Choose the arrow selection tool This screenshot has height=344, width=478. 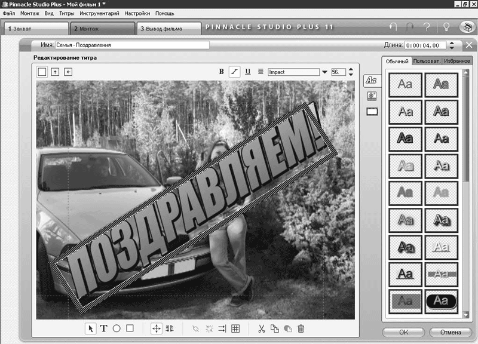(x=90, y=328)
